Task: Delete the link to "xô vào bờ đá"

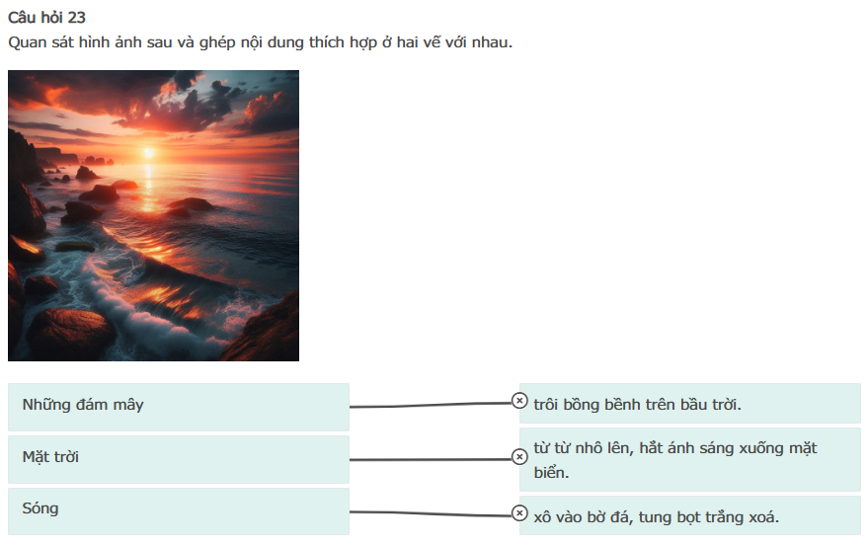Action: 519,512
